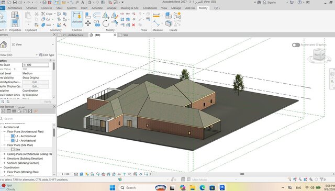The width and height of the screenshot is (335, 191).
Task: Click the Windows Start button
Action: pos(113,187)
